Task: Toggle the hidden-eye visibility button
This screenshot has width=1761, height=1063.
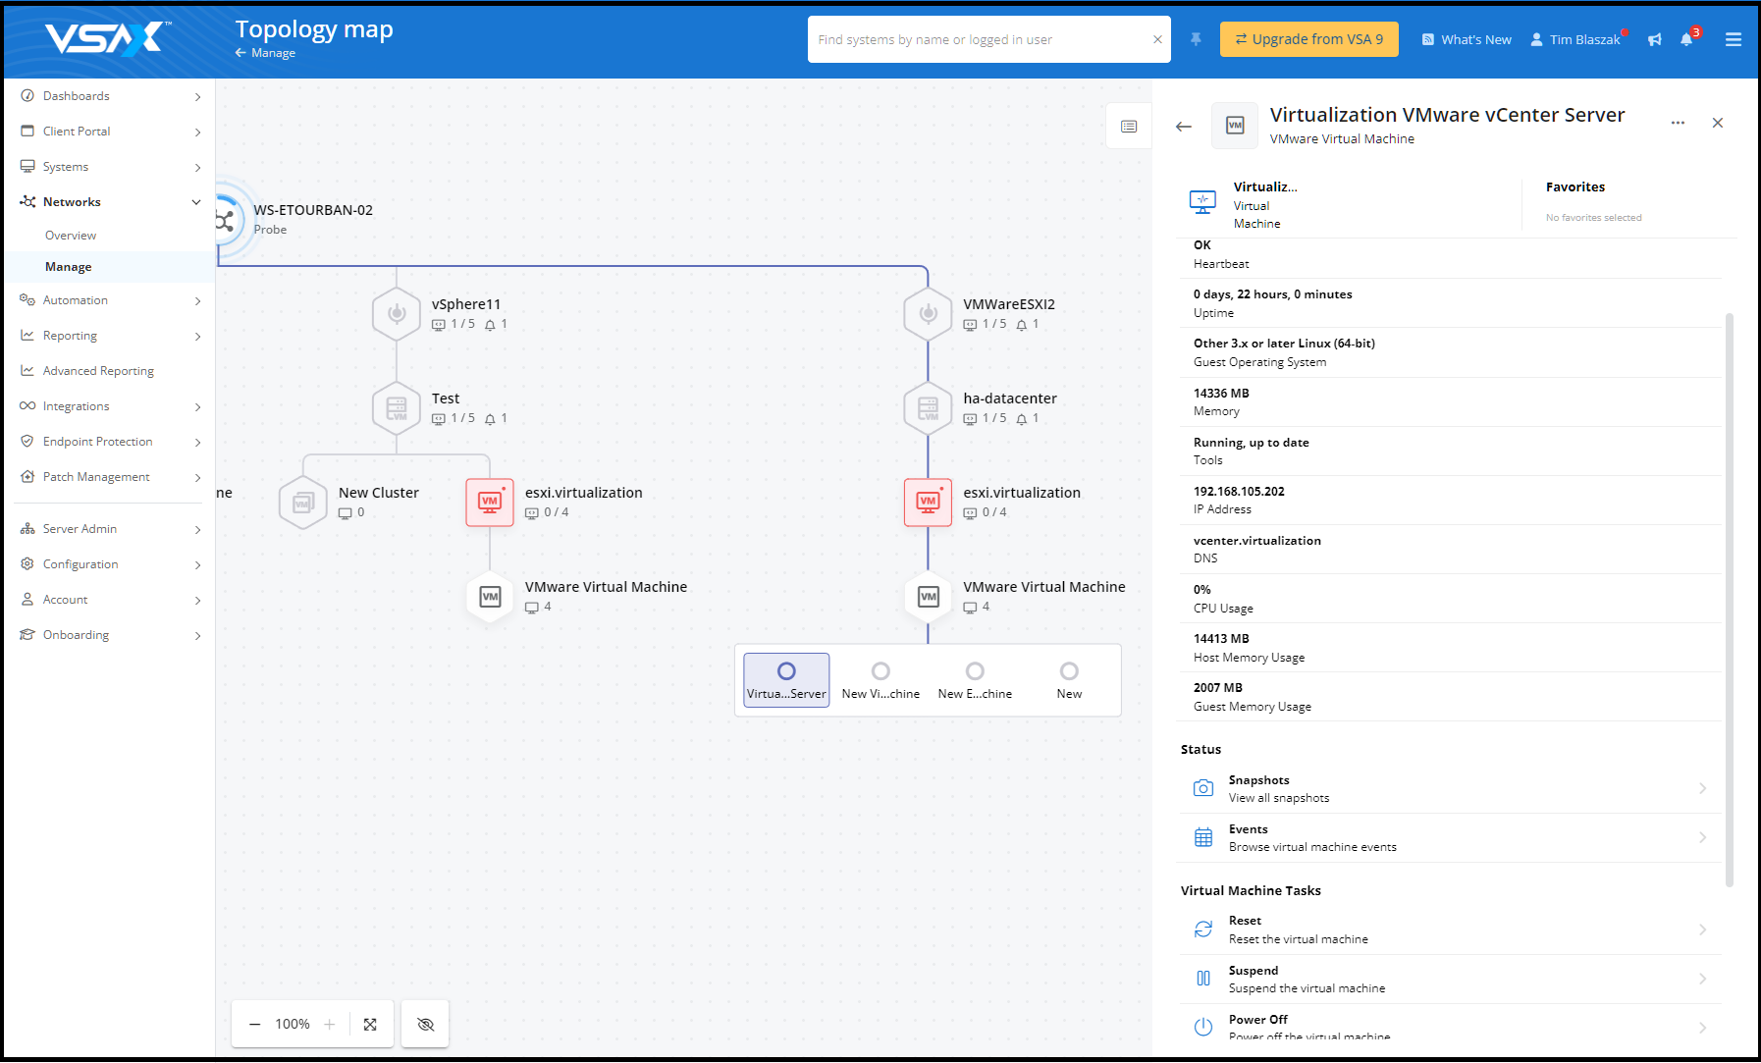Action: [x=425, y=1024]
